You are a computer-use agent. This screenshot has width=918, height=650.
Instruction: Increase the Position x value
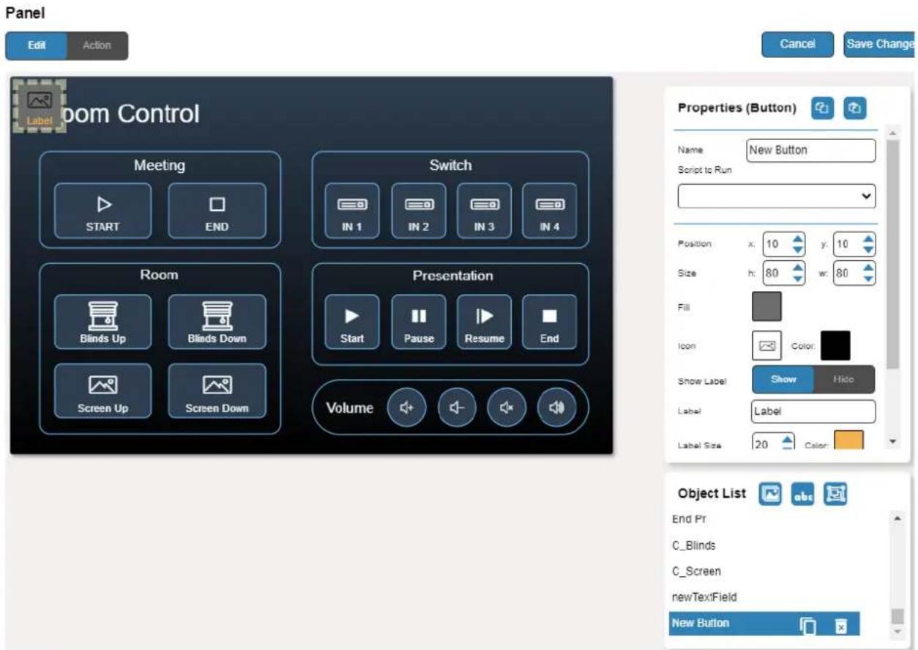point(799,239)
